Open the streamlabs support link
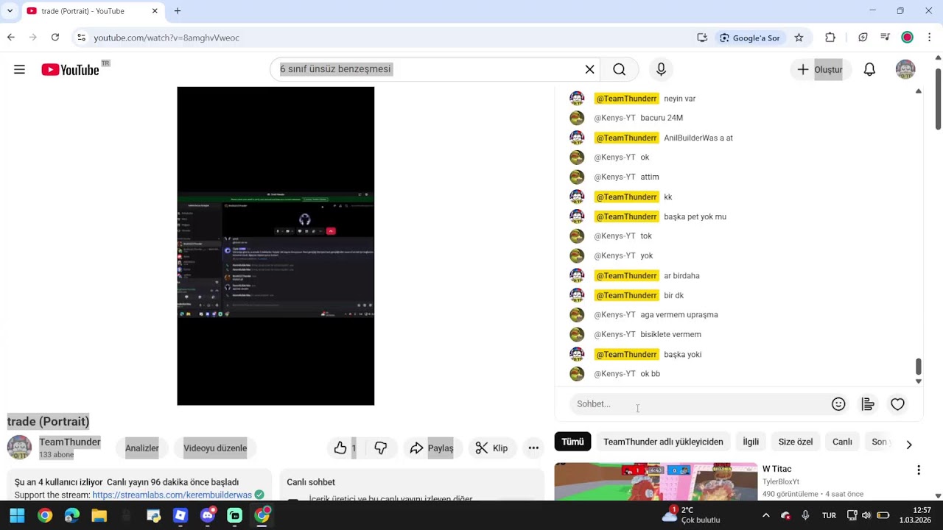 click(x=172, y=495)
